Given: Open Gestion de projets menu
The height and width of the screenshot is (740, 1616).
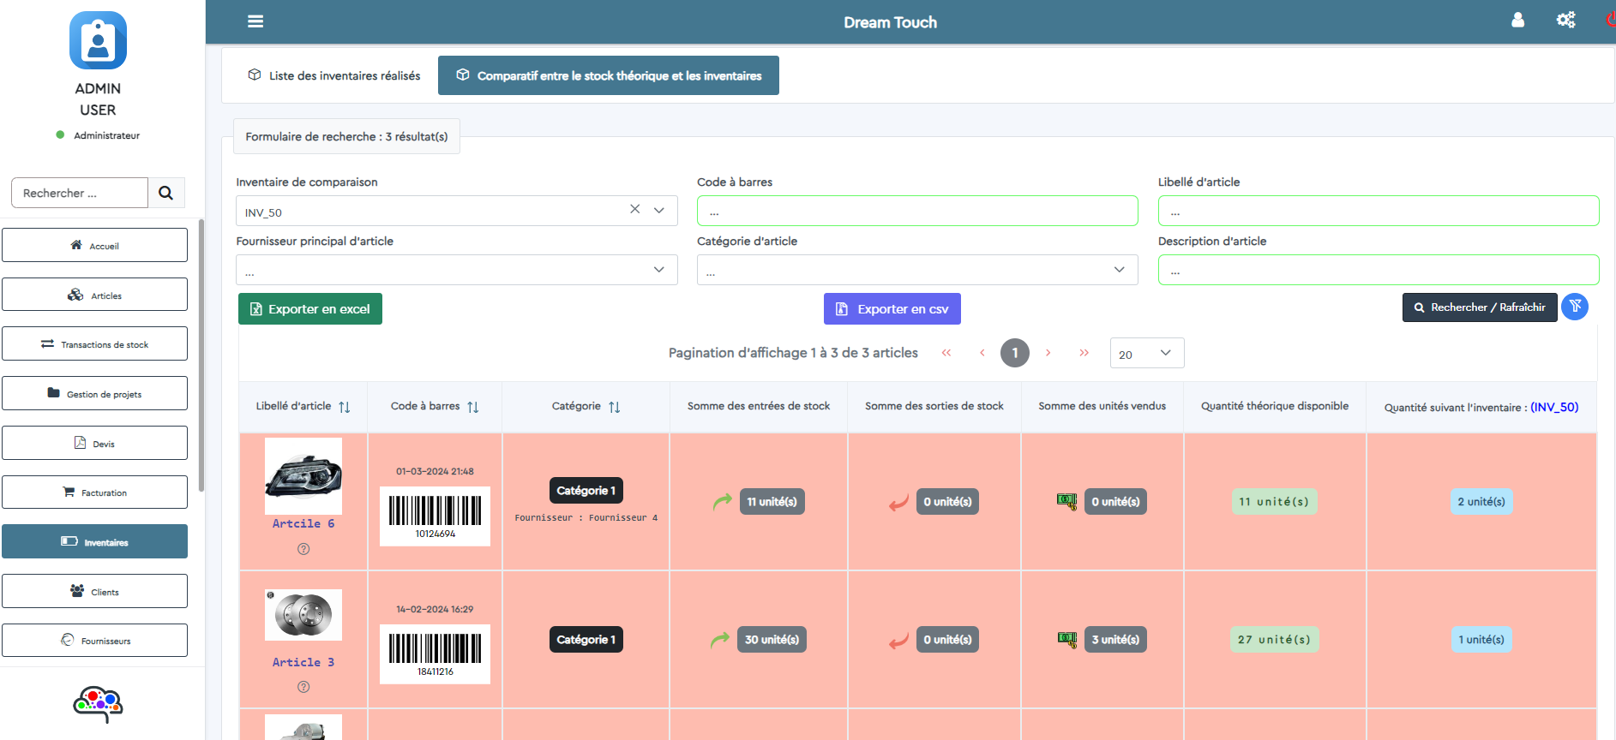Looking at the screenshot, I should (x=94, y=393).
